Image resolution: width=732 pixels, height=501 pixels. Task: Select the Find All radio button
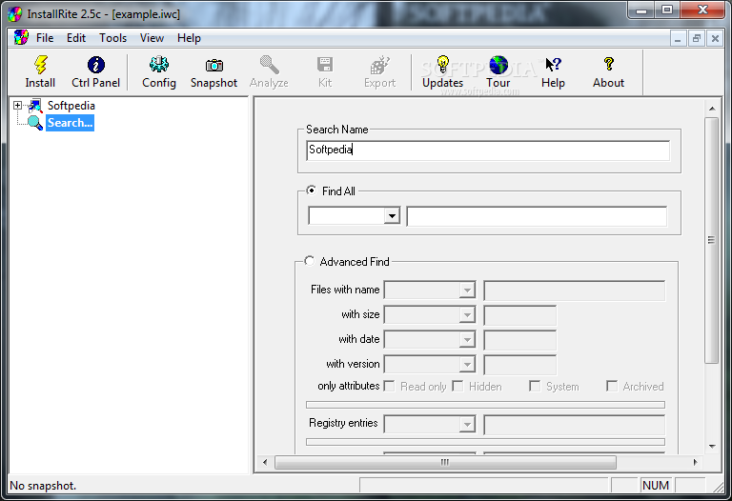(311, 190)
